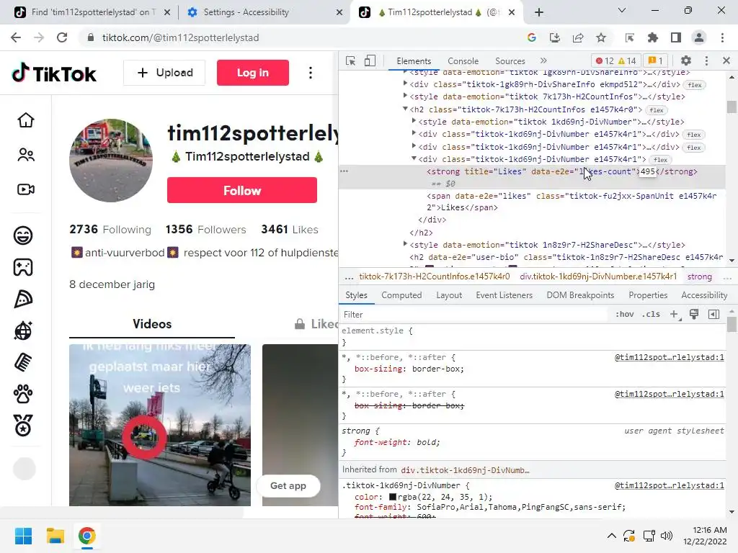
Task: Open Following icon in TikTok sidebar
Action: [x=26, y=155]
